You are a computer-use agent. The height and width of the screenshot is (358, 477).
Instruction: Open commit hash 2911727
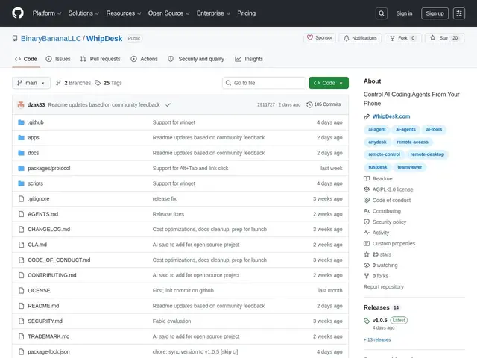click(x=265, y=104)
